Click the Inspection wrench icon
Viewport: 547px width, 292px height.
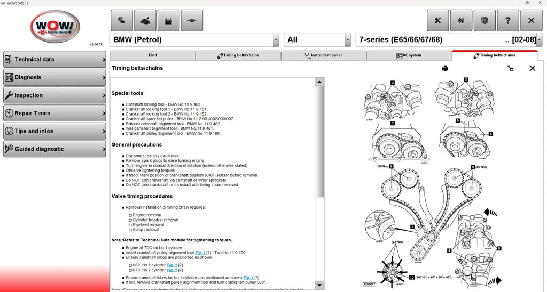click(9, 95)
